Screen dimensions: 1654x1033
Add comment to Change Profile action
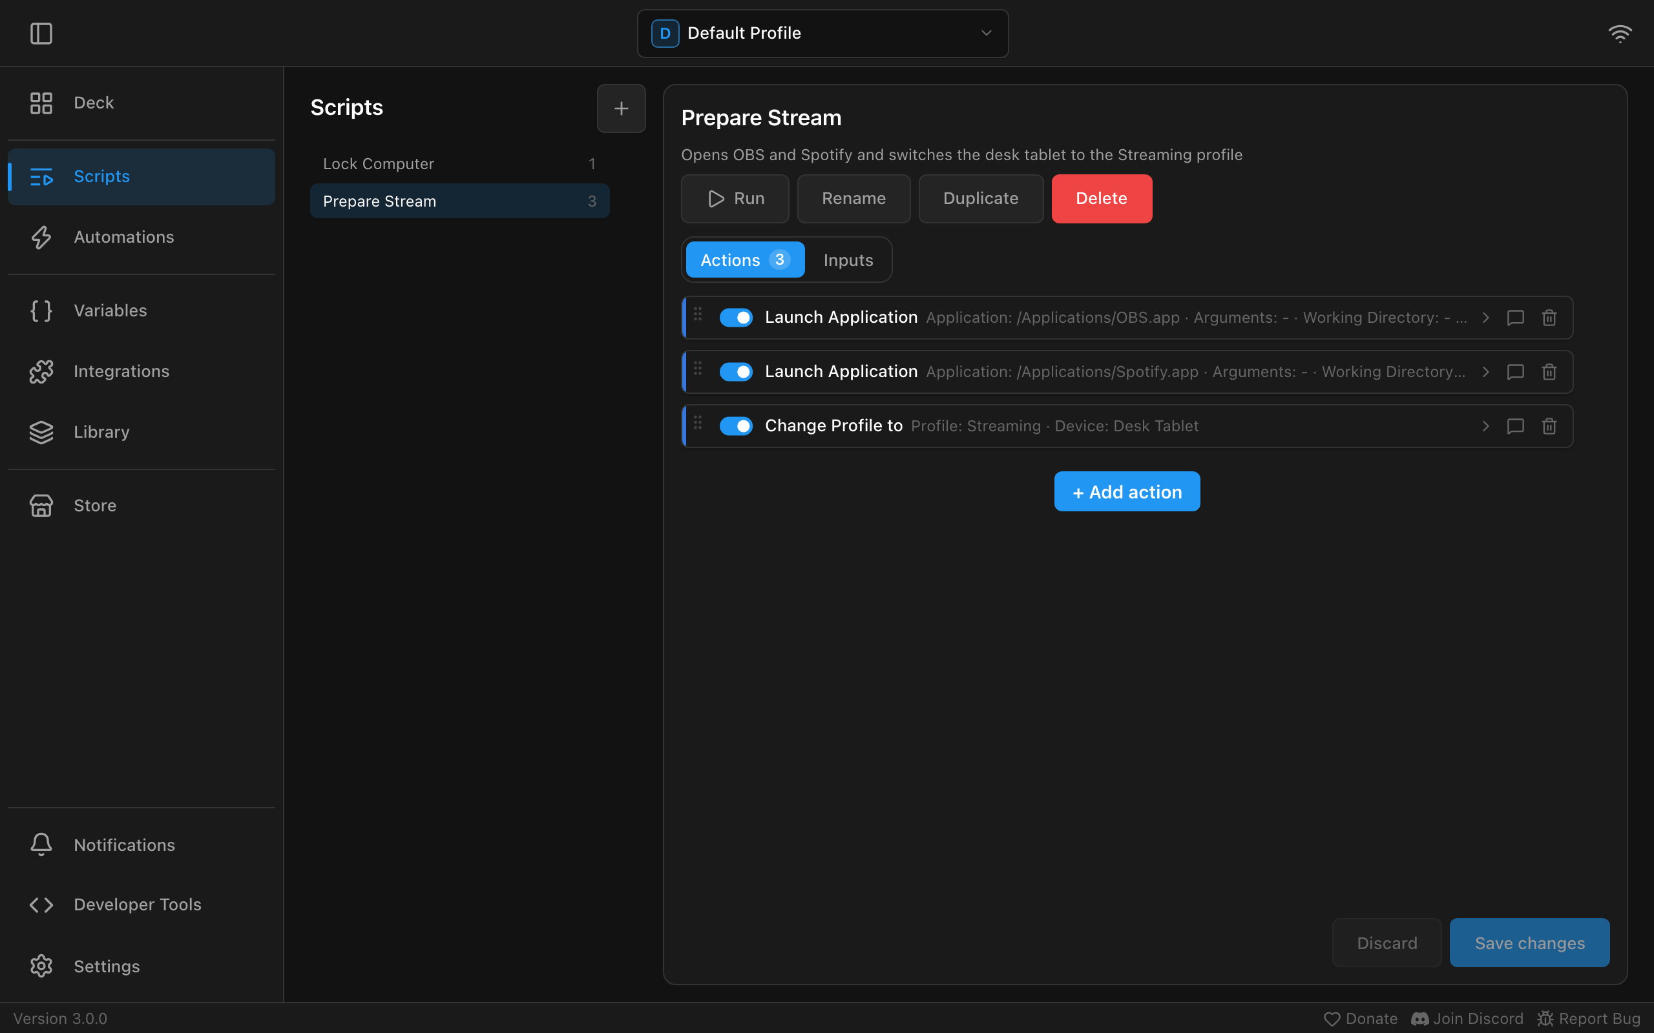pos(1515,426)
